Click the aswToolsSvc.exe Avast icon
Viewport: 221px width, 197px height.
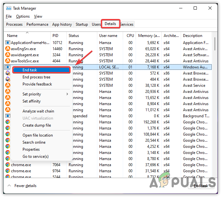tap(8, 61)
